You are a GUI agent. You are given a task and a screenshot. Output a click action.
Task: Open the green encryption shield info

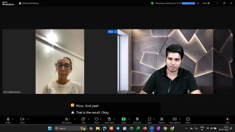(152, 3)
